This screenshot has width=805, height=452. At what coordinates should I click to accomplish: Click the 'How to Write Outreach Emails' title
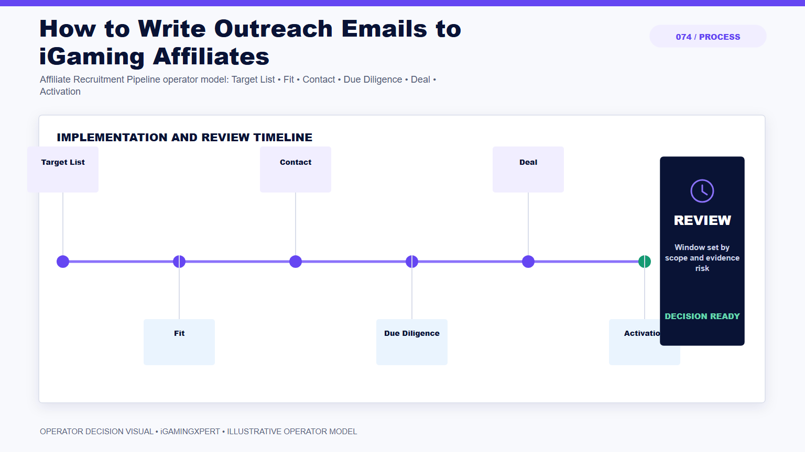(251, 42)
